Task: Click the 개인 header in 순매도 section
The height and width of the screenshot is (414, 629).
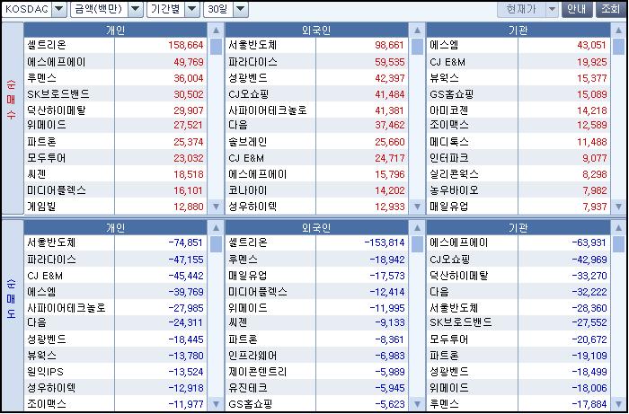Action: [x=116, y=227]
